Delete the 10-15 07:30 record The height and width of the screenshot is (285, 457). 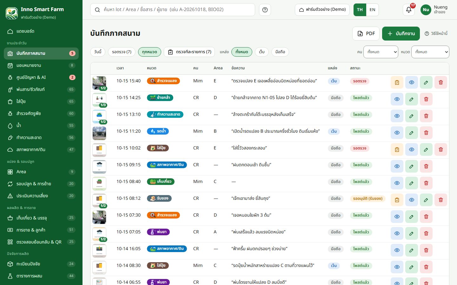tap(426, 217)
